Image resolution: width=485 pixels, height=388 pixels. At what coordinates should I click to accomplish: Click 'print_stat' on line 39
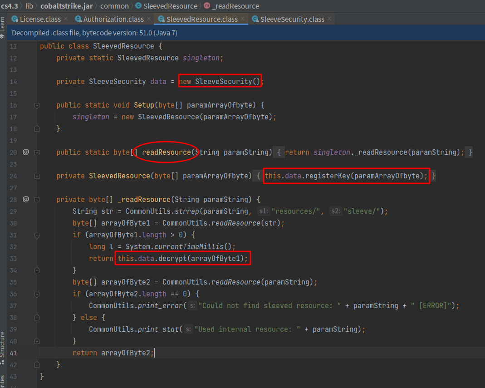pos(158,329)
